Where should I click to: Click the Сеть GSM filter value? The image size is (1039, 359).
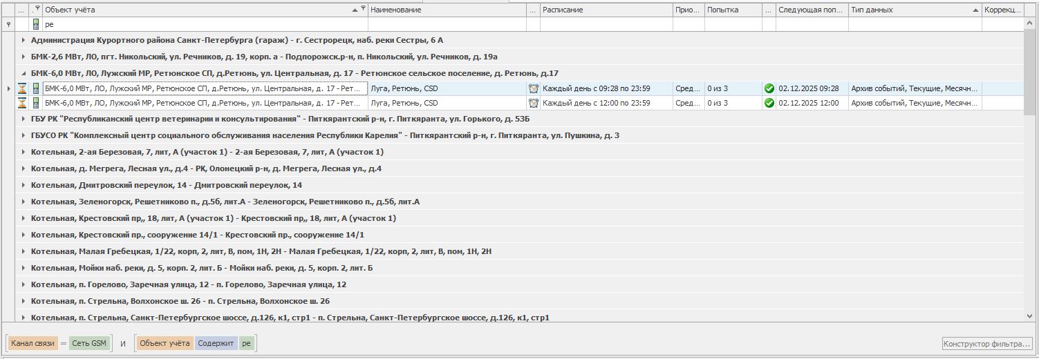point(90,343)
